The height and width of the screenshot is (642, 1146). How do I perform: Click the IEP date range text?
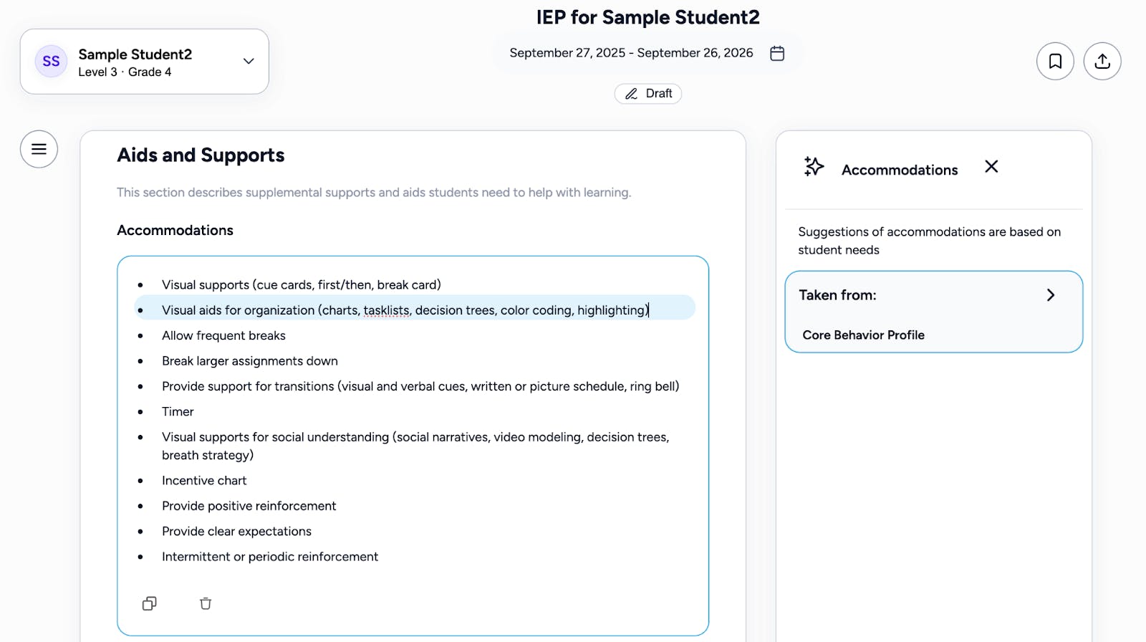631,53
